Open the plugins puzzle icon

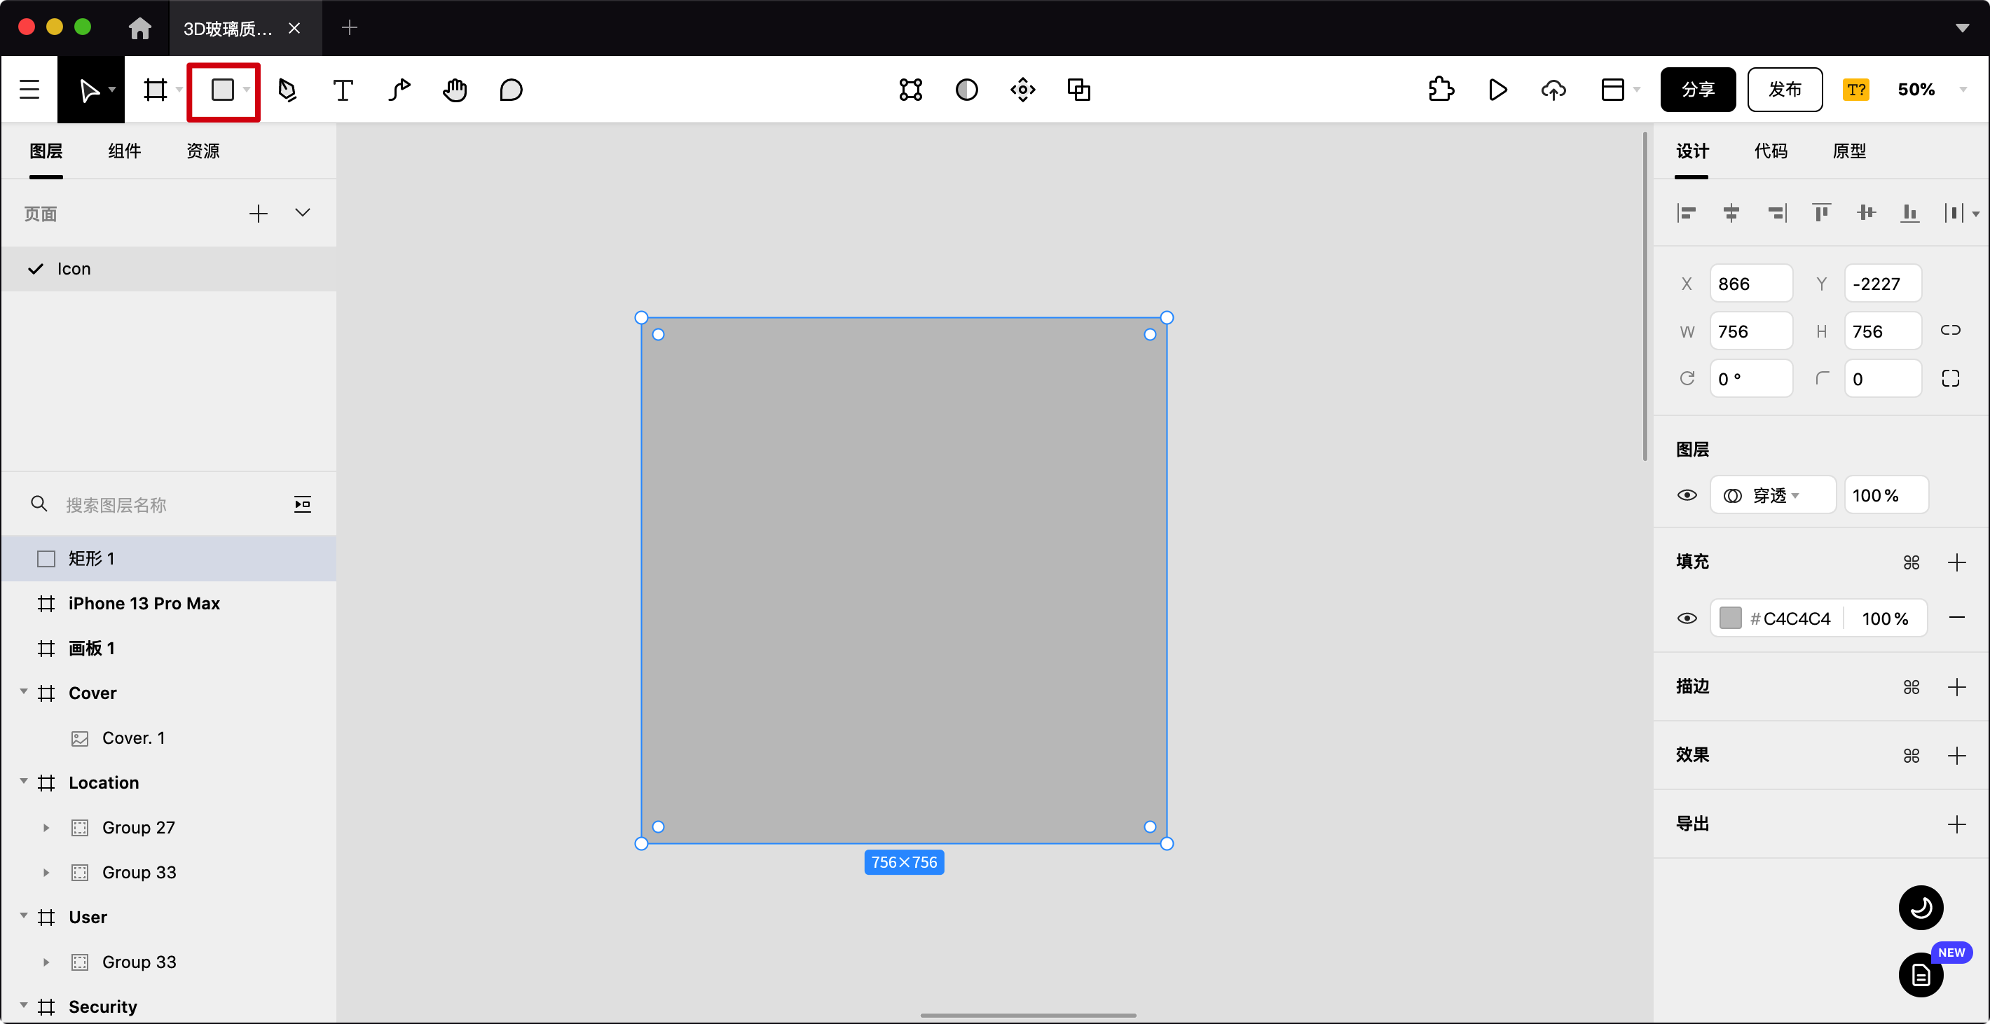click(x=1441, y=90)
